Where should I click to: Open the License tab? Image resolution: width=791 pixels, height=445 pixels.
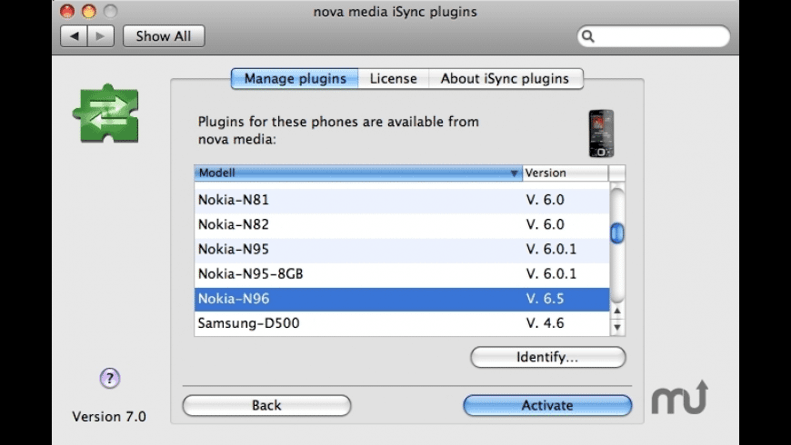393,79
